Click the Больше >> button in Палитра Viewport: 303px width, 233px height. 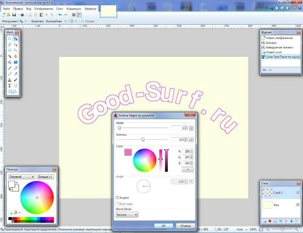[45, 177]
